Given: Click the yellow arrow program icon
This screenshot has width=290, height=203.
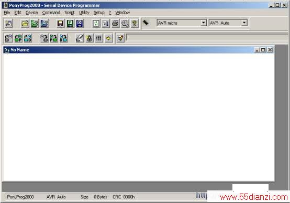Looking at the screenshot, I should pos(108,38).
